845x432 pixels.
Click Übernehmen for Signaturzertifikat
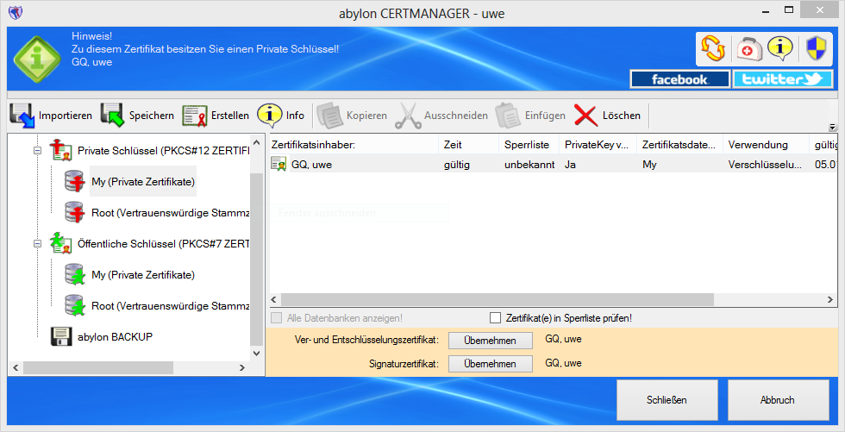(491, 364)
